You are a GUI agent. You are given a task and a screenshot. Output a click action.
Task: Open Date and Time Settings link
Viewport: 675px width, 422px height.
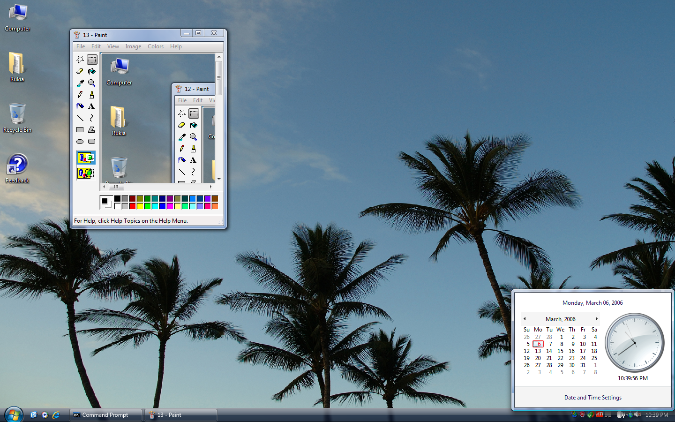(x=592, y=398)
